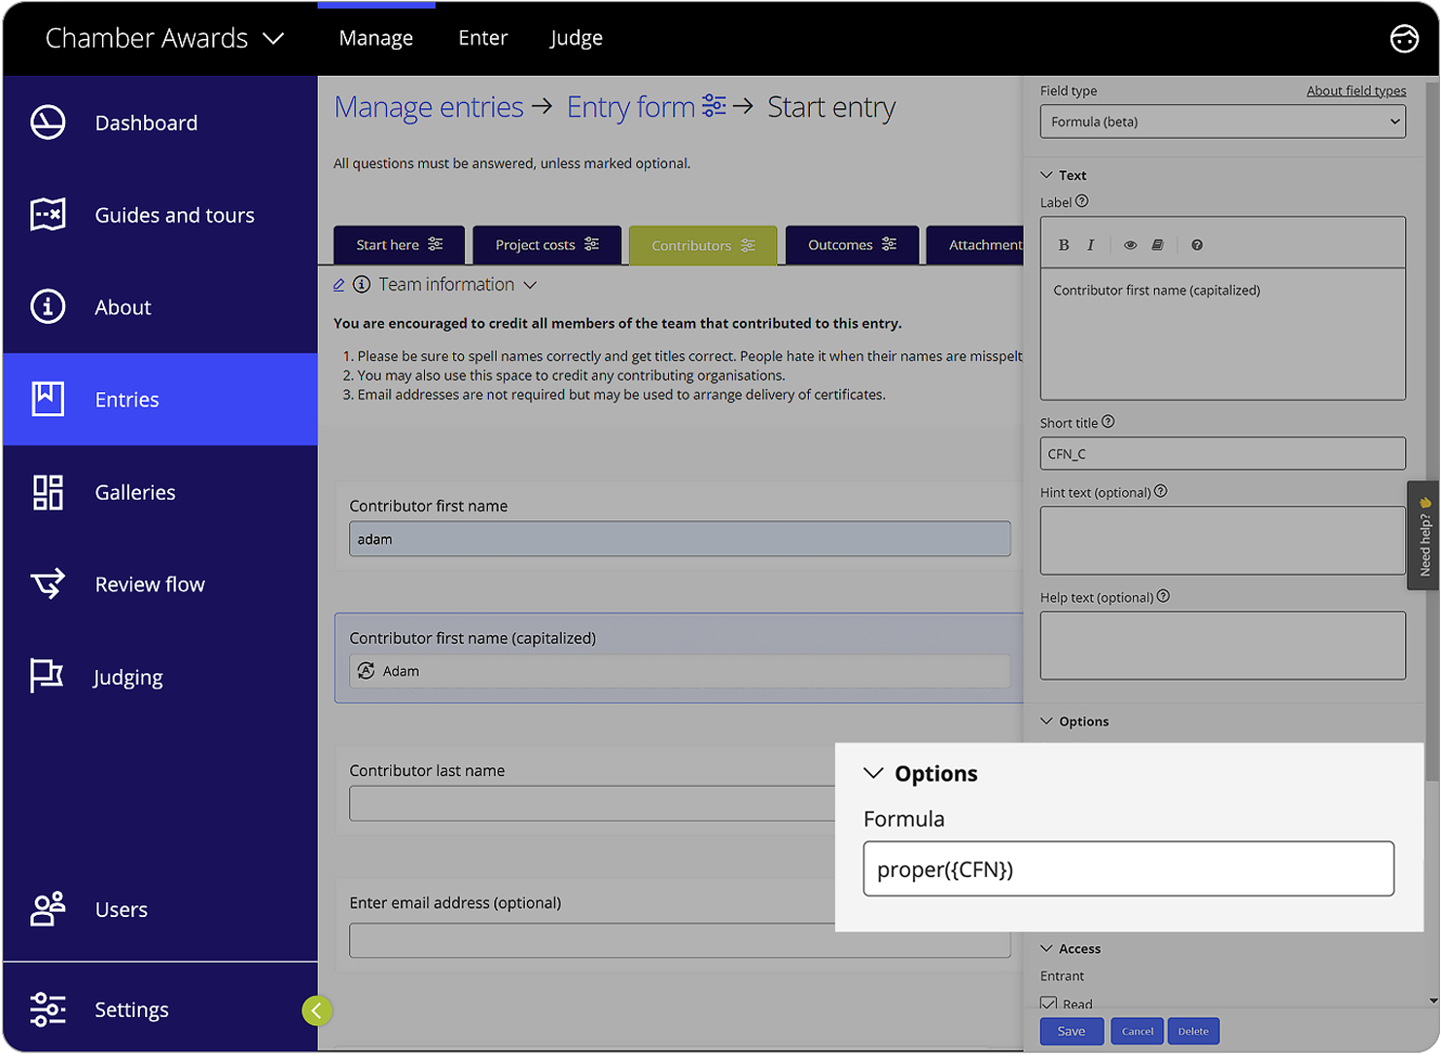Click the Label help question mark icon
Viewport: 1441px width, 1058px height.
(x=1082, y=202)
